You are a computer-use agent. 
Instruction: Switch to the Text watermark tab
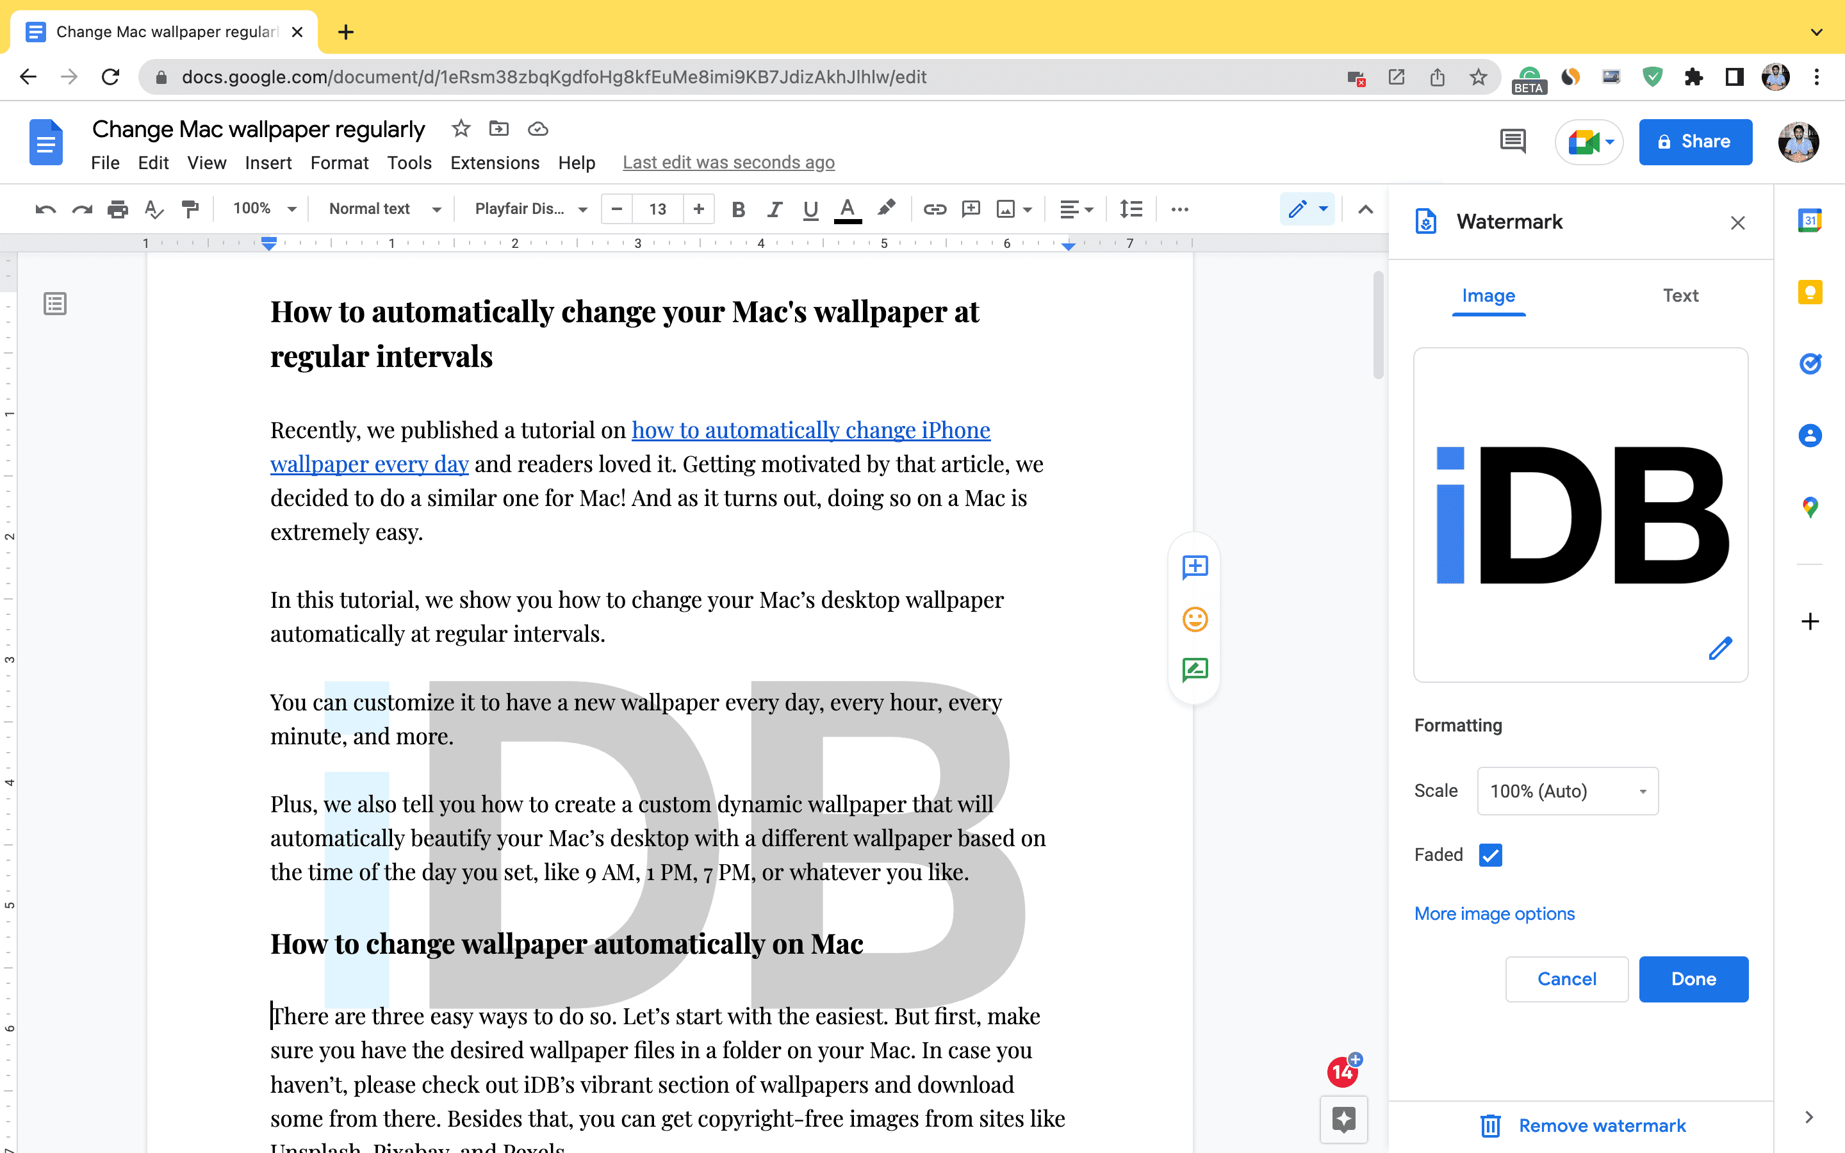[1682, 295]
